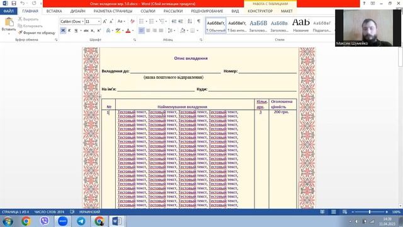
Task: Apply strikethrough with the abc icon
Action: [86, 31]
